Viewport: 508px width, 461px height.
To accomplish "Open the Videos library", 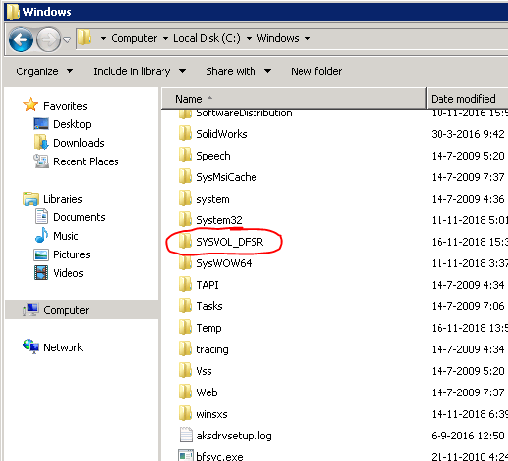I will [x=69, y=273].
